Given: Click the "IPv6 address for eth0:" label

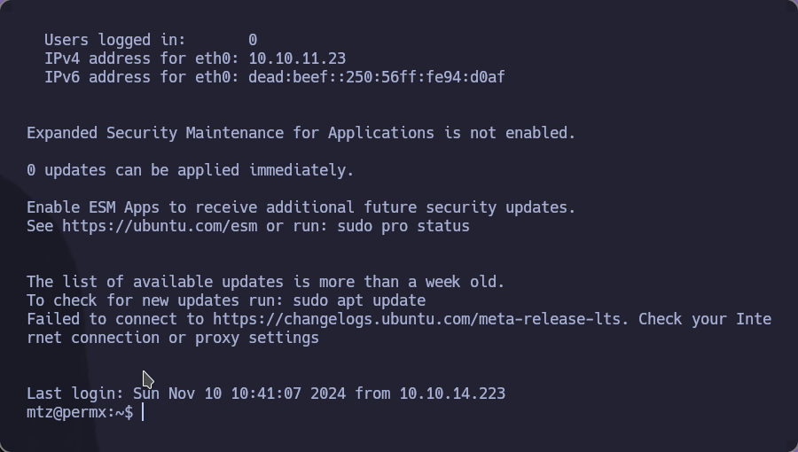Looking at the screenshot, I should (x=142, y=77).
